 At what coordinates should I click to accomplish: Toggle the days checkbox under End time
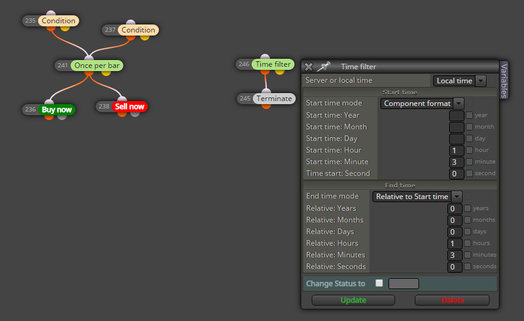[x=468, y=232]
